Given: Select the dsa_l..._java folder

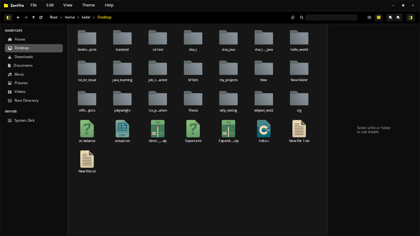Looking at the screenshot, I should (264, 40).
